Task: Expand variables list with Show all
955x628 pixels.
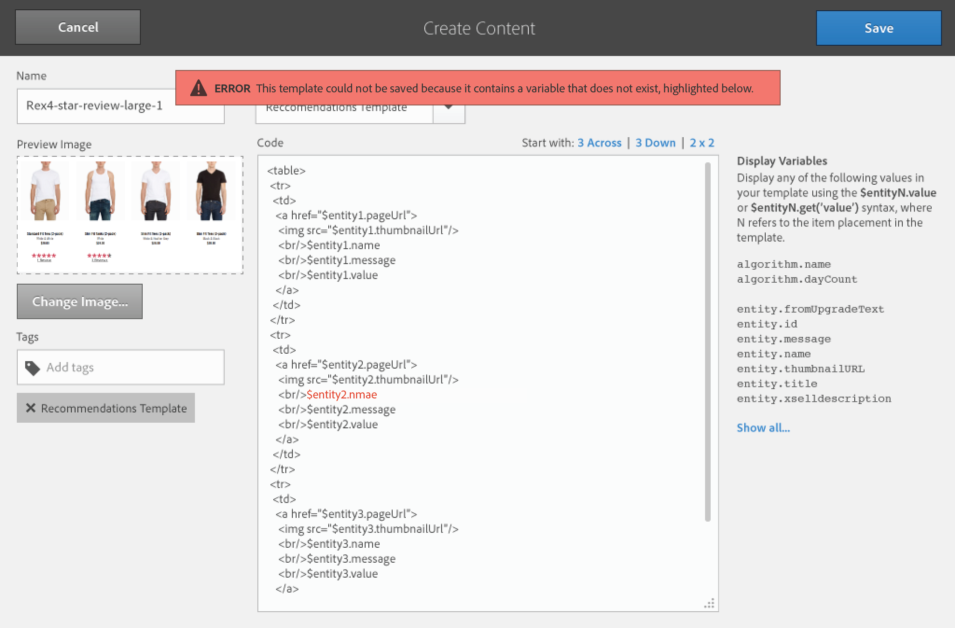Action: [763, 428]
